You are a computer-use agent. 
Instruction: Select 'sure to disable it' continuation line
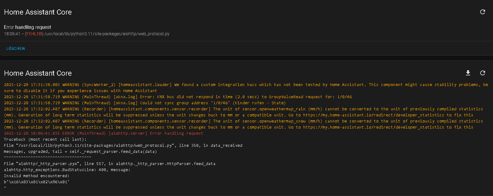81,91
